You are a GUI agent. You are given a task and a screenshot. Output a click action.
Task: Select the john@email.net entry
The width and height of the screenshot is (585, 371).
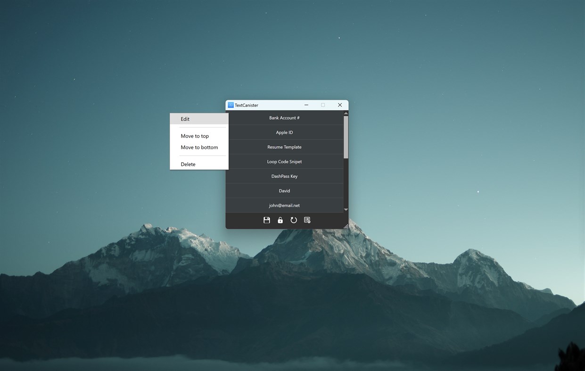coord(284,205)
